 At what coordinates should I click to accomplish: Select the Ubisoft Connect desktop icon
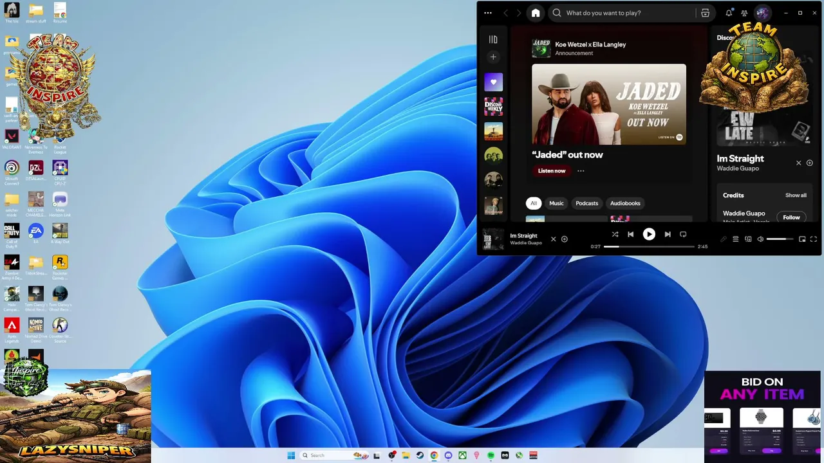12,173
